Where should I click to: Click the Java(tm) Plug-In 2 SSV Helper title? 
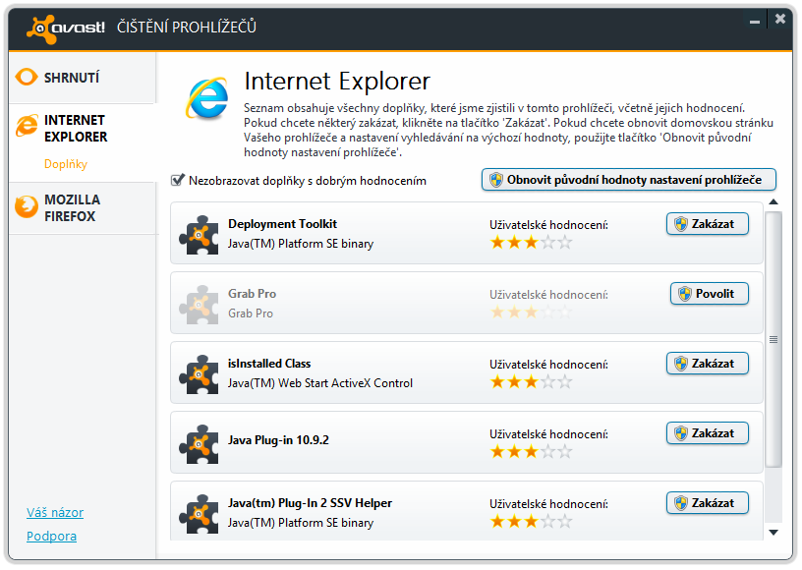(310, 503)
